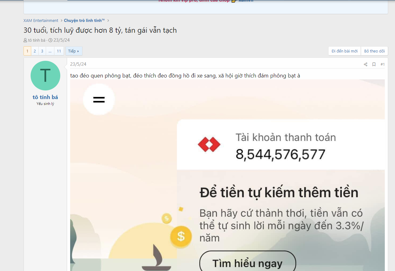Bookmark post #1 using the bookmark icon
Image resolution: width=395 pixels, height=271 pixels.
tap(374, 64)
